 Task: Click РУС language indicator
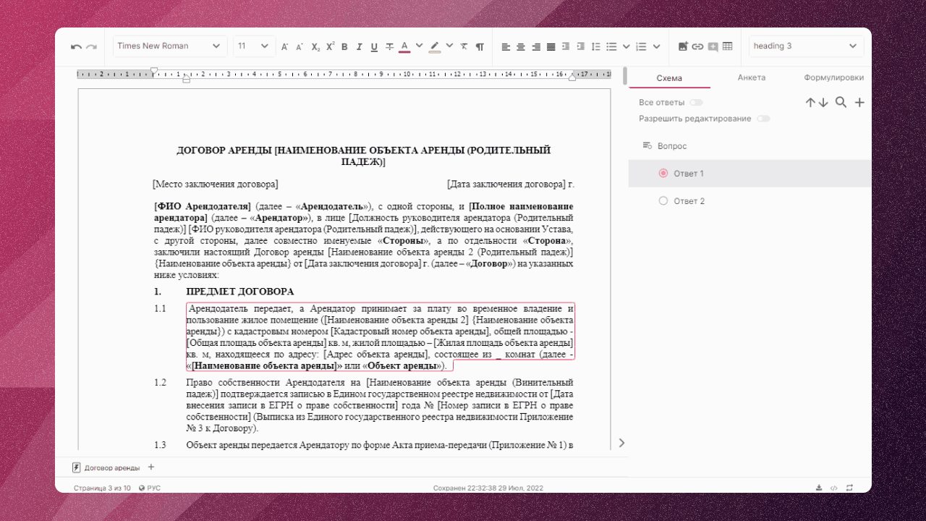(150, 488)
